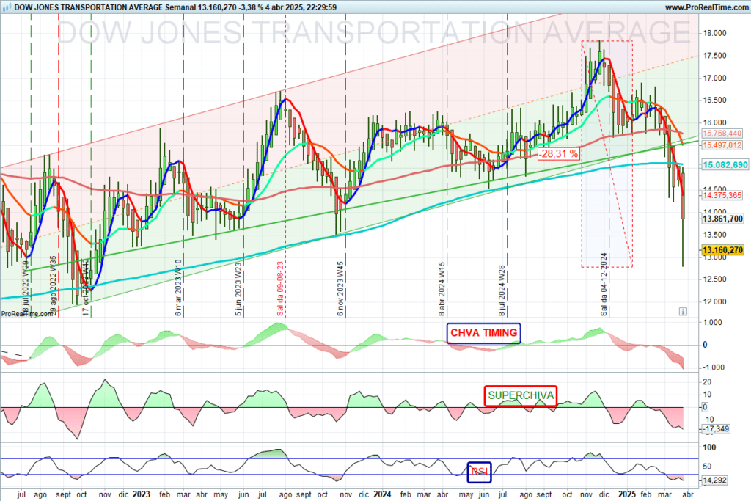
Task: Select the 14,292 RSI value label
Action: point(714,480)
